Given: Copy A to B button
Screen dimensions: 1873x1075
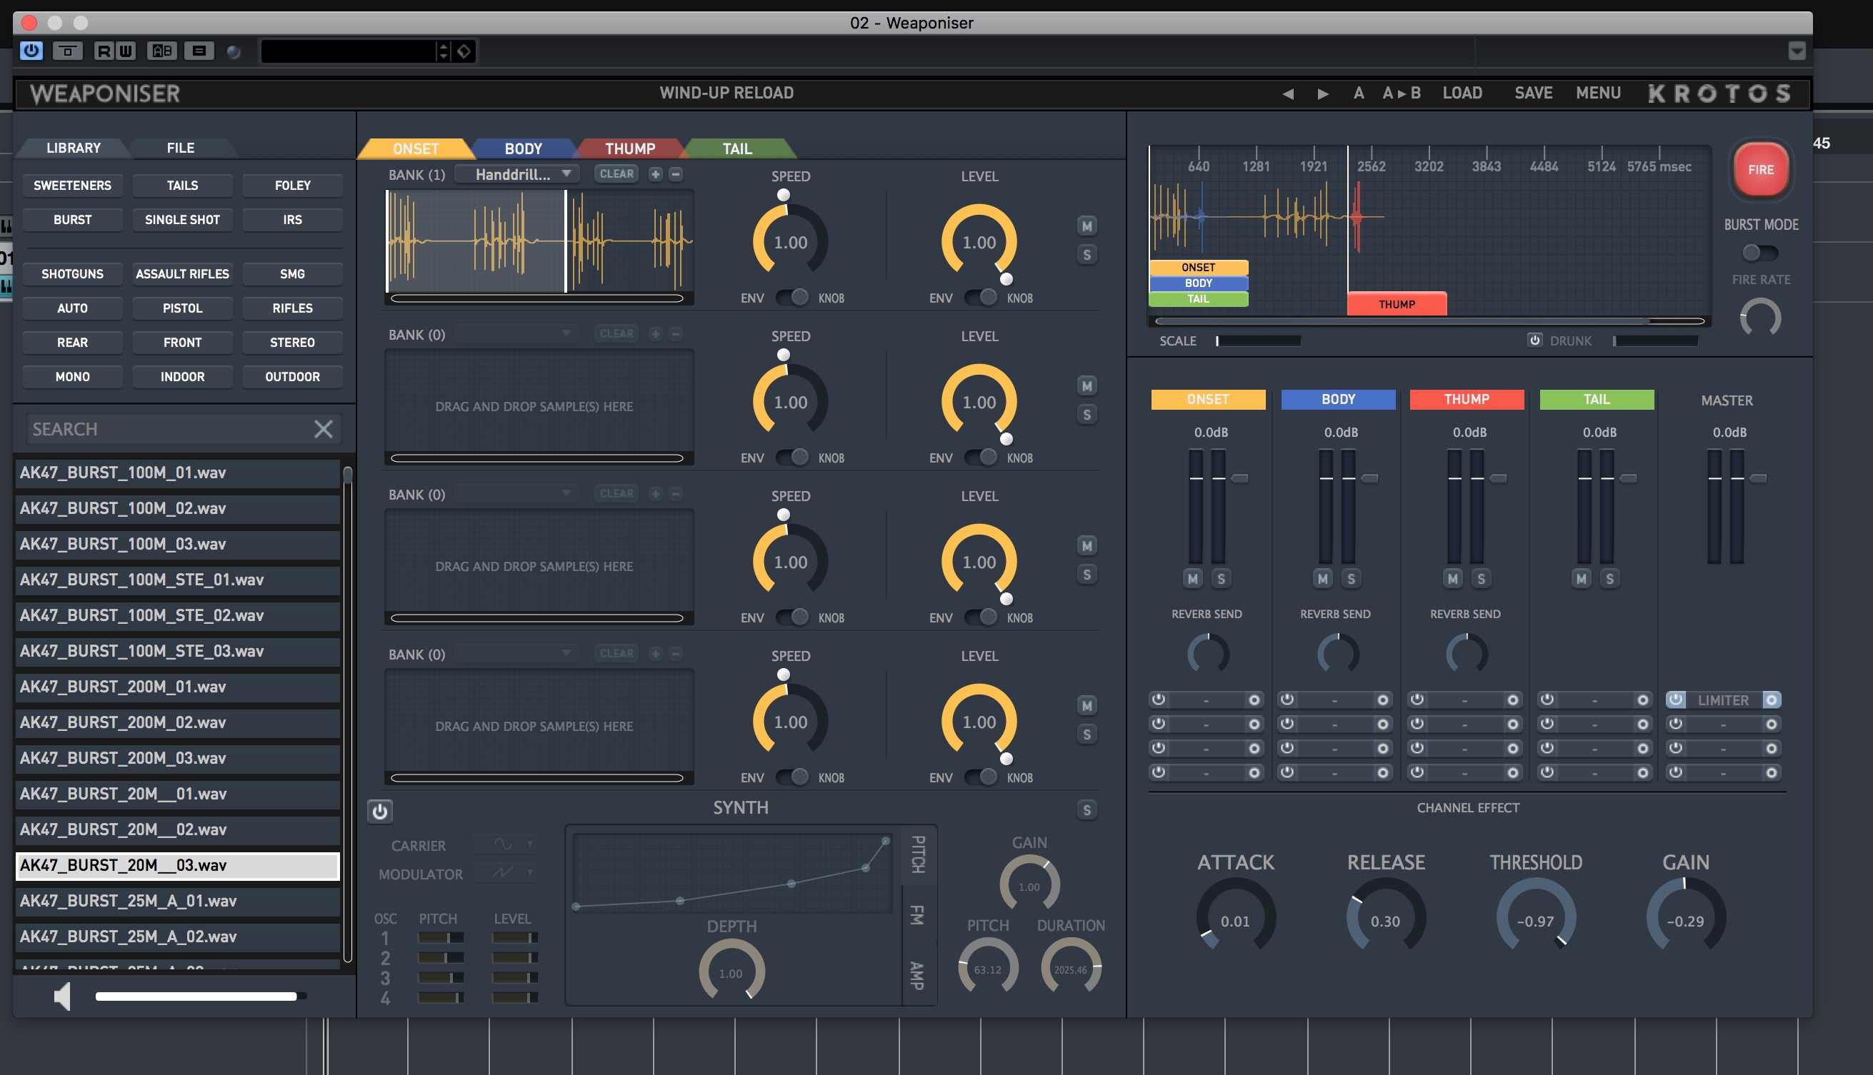Looking at the screenshot, I should (1402, 93).
